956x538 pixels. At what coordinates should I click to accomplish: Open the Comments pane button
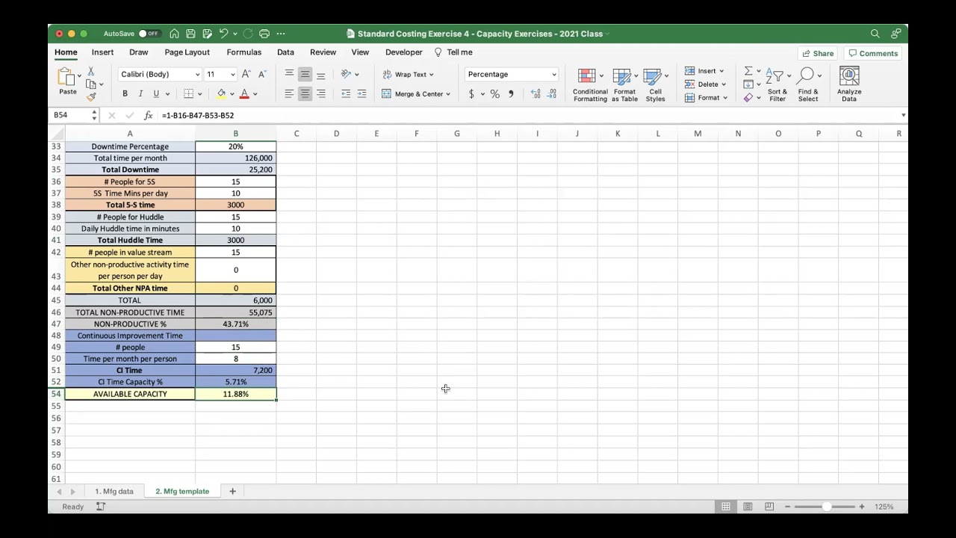pos(872,53)
